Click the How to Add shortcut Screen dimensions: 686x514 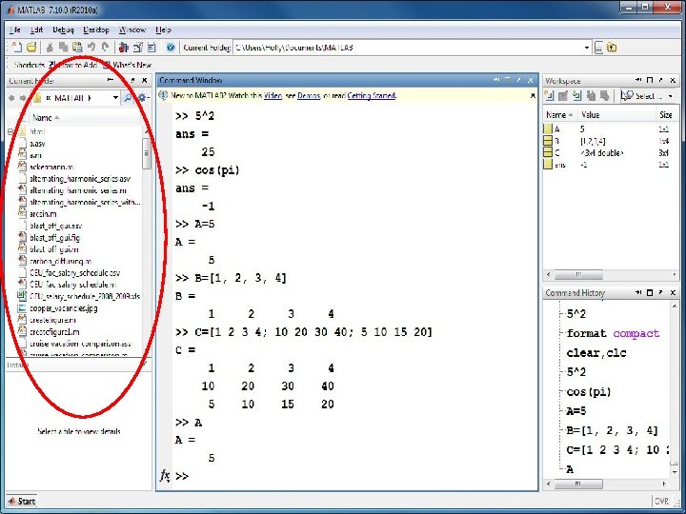pyautogui.click(x=73, y=65)
